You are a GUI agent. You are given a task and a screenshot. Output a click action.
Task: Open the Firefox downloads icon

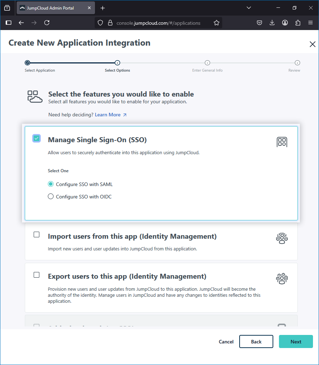[272, 23]
